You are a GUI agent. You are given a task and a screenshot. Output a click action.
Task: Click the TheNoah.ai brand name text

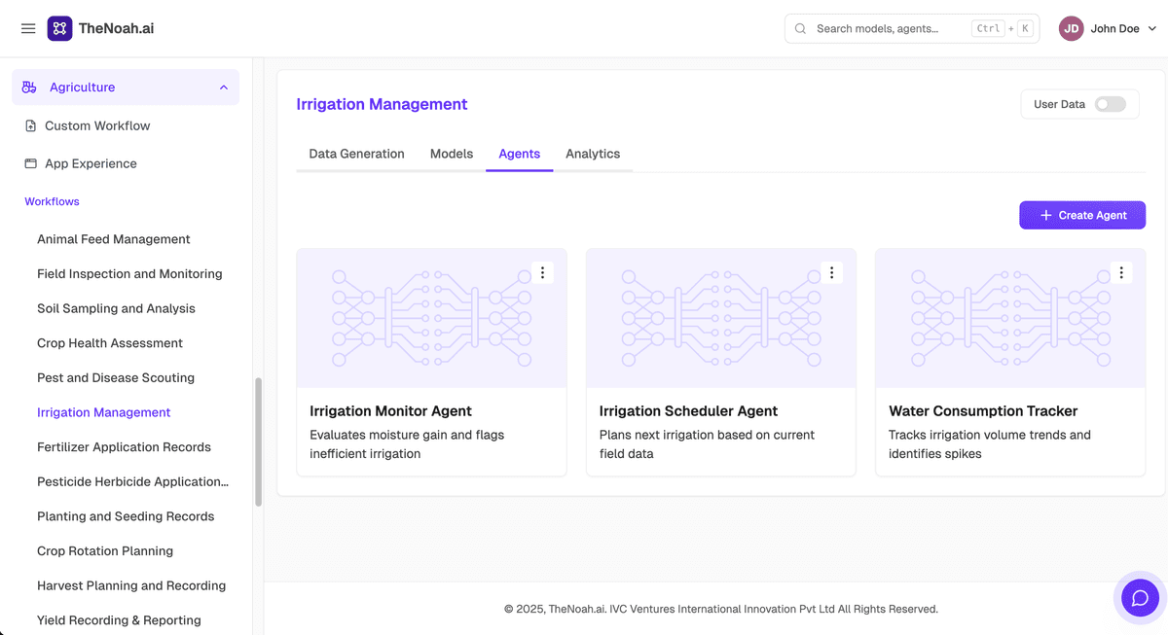tap(116, 29)
